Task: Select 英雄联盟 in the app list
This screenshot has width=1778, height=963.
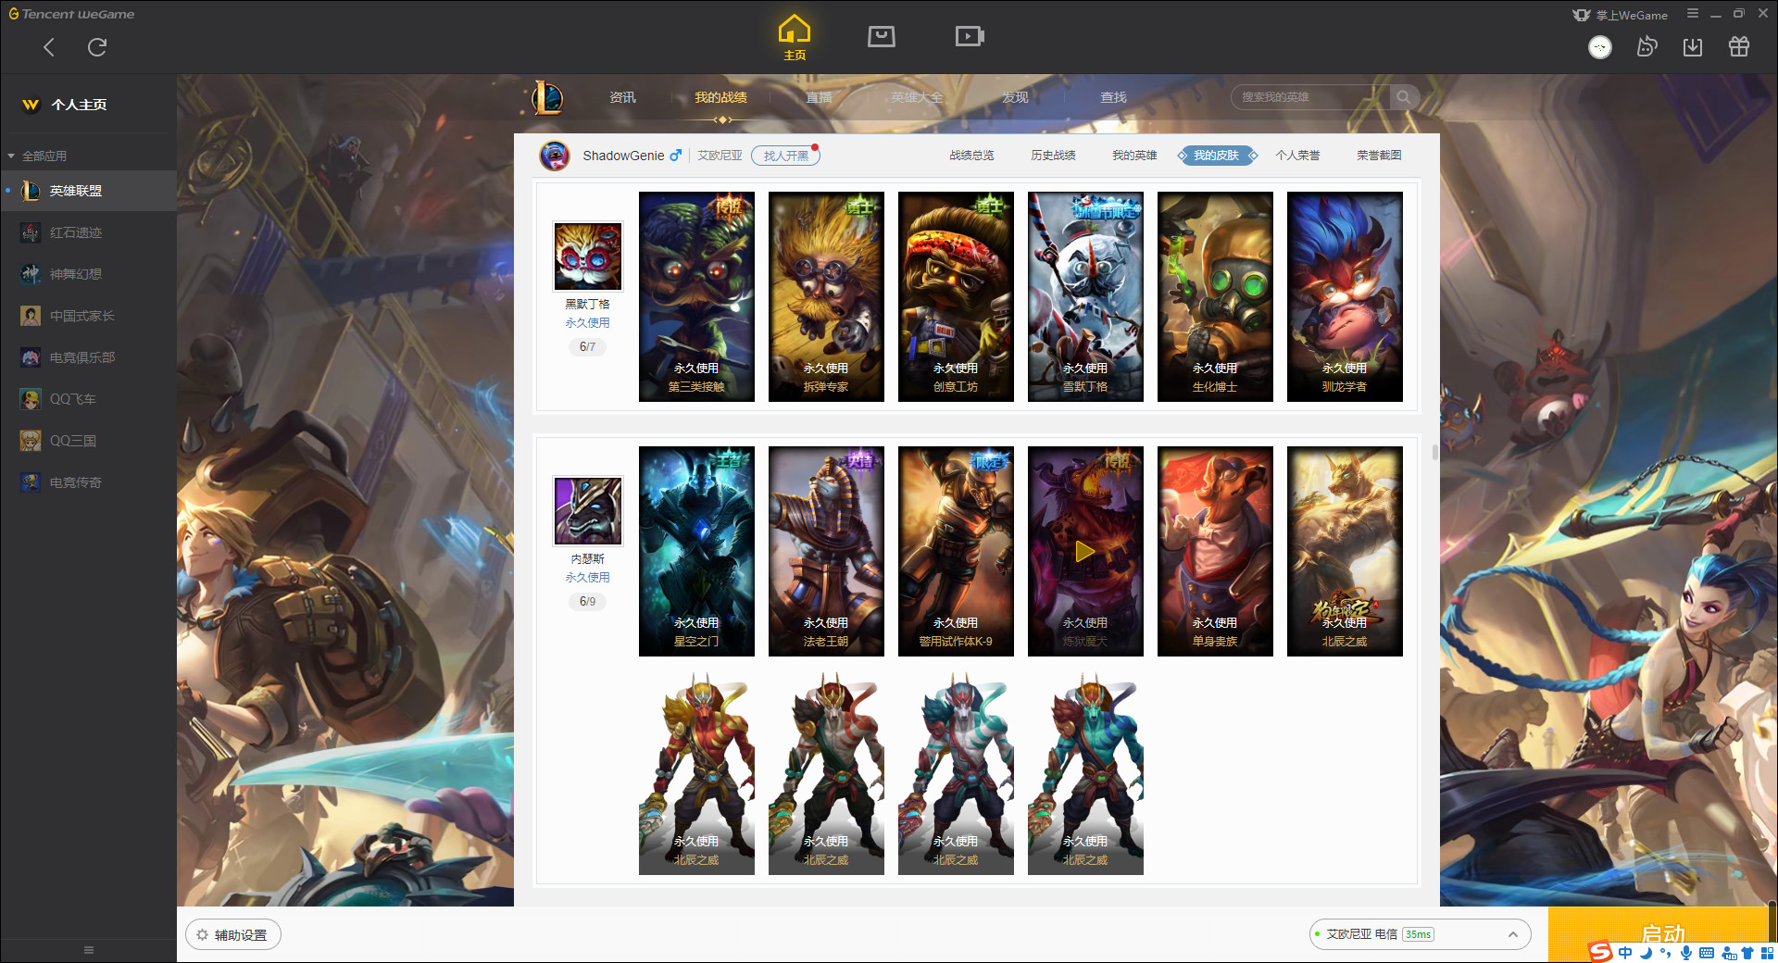Action: [x=88, y=191]
